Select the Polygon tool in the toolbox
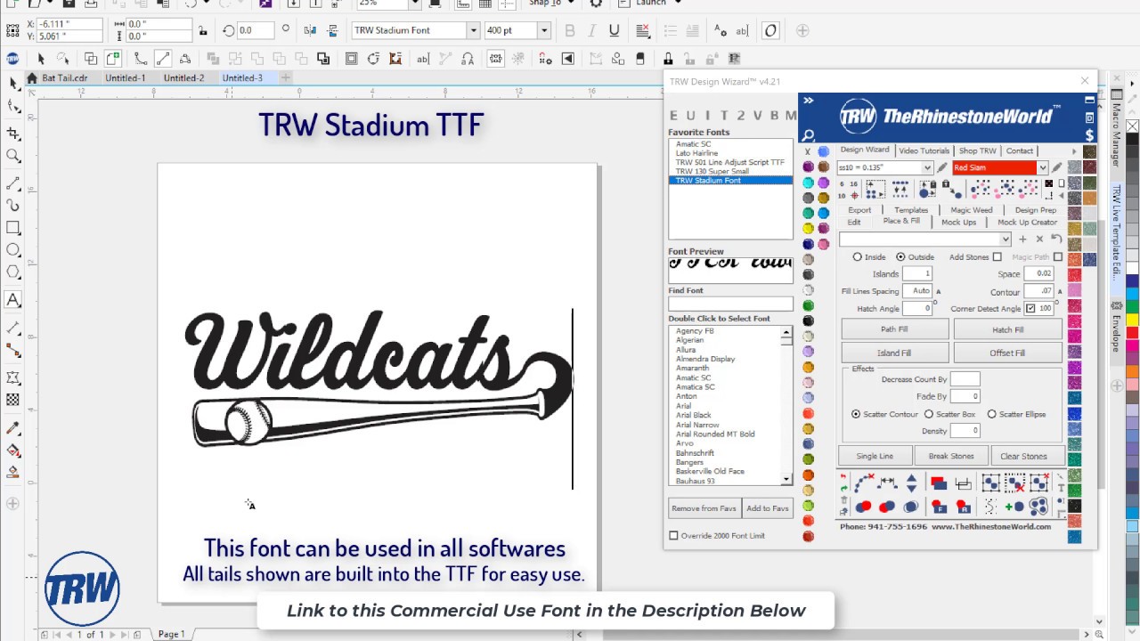The width and height of the screenshot is (1140, 641). click(x=12, y=272)
